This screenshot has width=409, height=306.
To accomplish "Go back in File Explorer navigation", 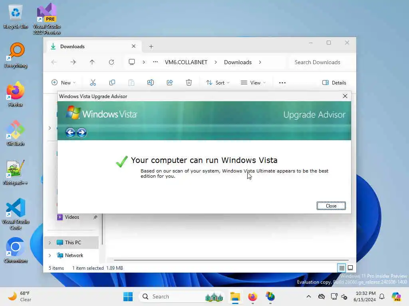I will click(54, 62).
